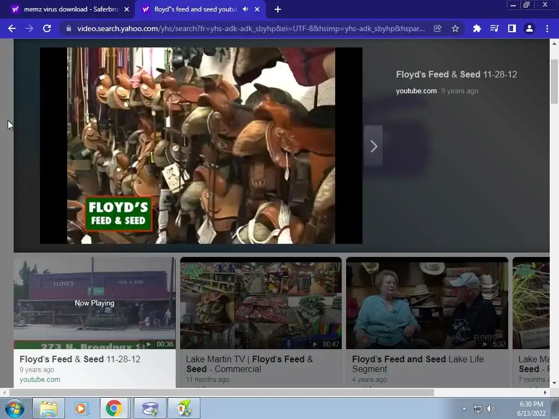The height and width of the screenshot is (419, 559).
Task: Click vertical scrollbar down arrow
Action: pyautogui.click(x=554, y=383)
